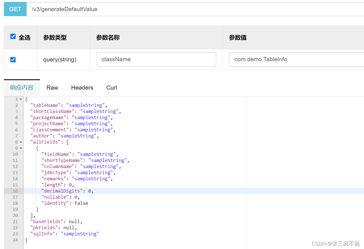Click the "allFields" key
Image resolution: width=364 pixels, height=249 pixels.
click(45, 142)
